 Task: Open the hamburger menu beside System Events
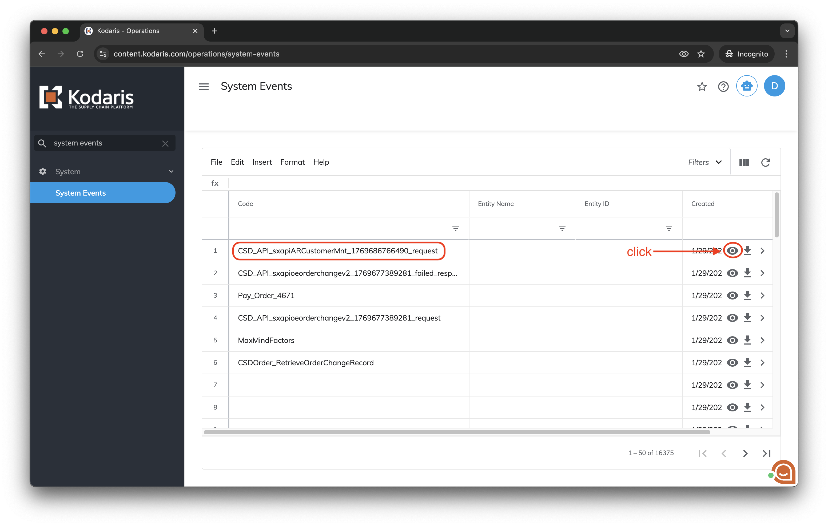tap(204, 87)
